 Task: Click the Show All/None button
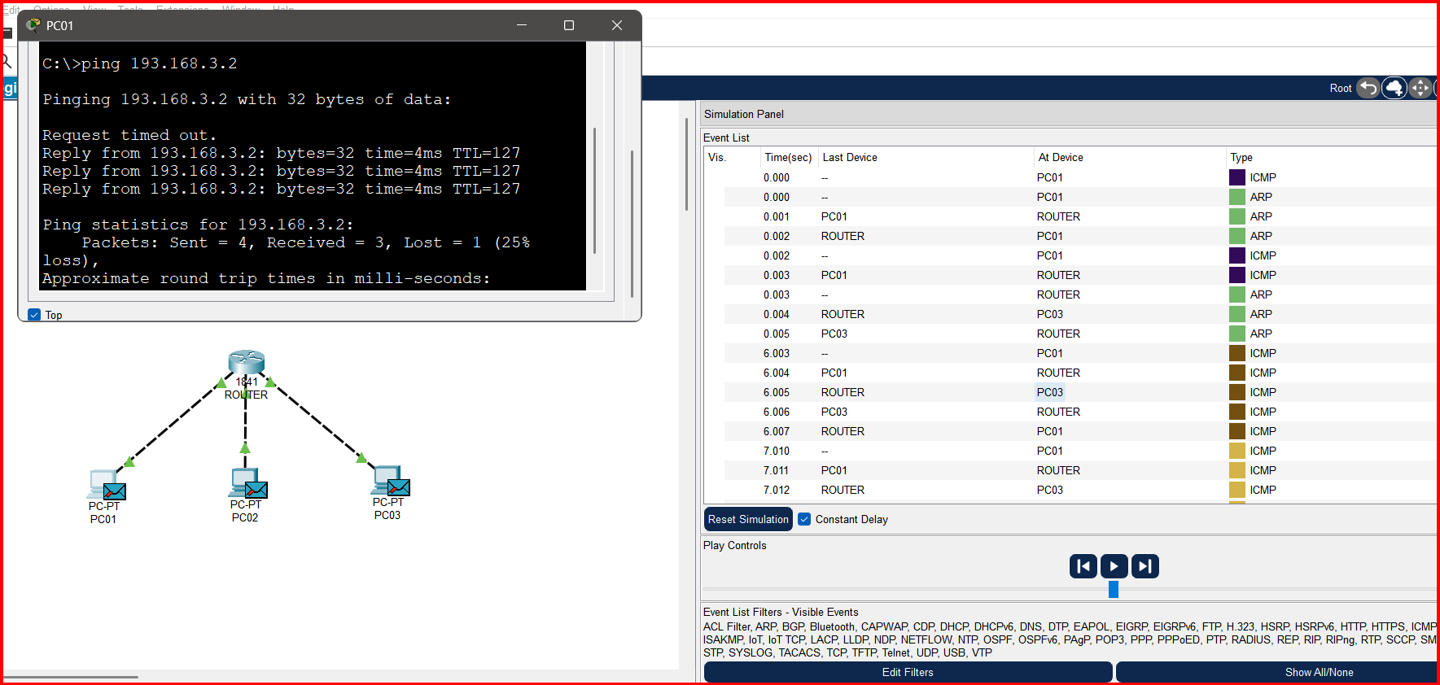[x=1276, y=672]
